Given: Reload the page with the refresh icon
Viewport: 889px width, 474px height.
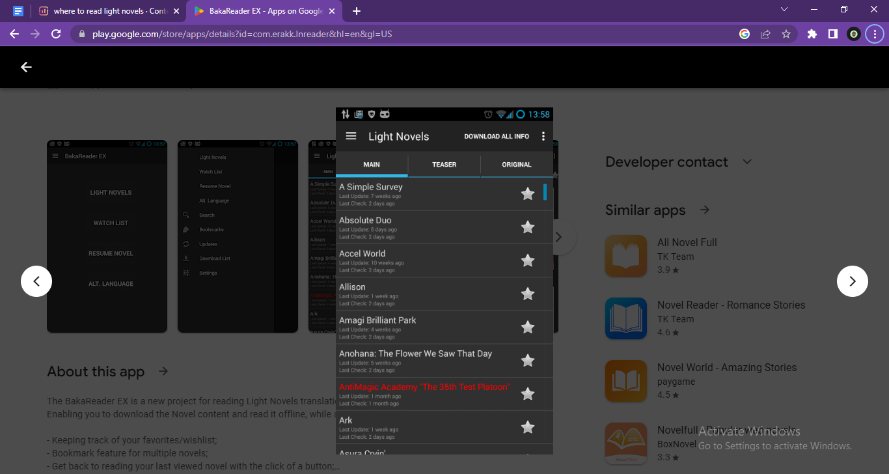Looking at the screenshot, I should pos(56,34).
